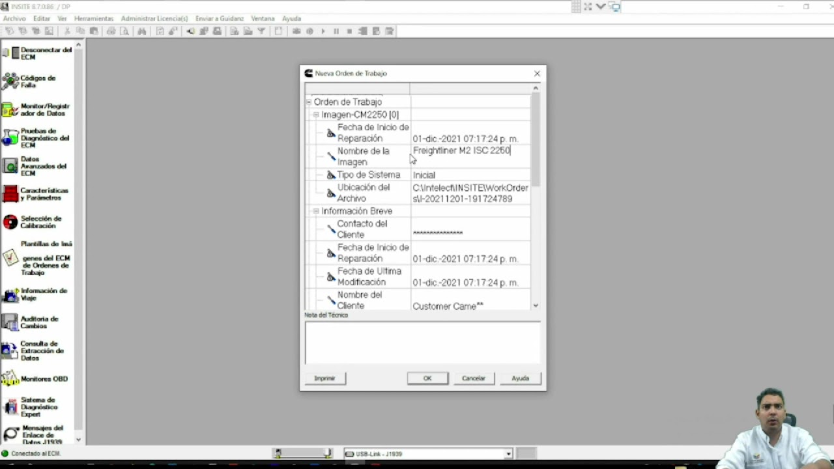Open Monitor/Registrador de Datos
The width and height of the screenshot is (834, 469).
click(37, 109)
